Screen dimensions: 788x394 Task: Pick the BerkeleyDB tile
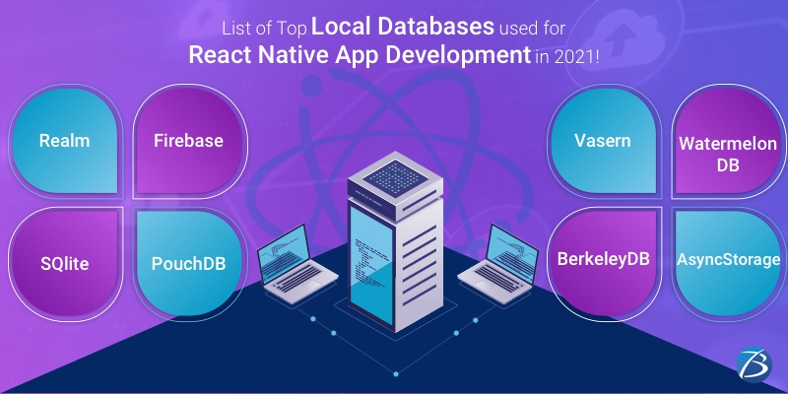(603, 263)
